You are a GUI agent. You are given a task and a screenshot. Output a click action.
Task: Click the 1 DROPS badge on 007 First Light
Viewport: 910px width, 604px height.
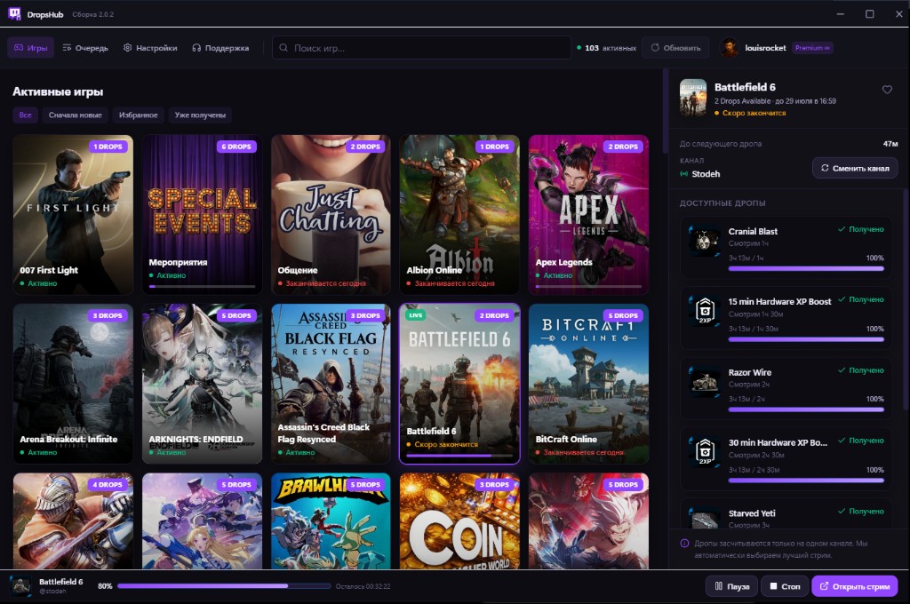pos(108,147)
